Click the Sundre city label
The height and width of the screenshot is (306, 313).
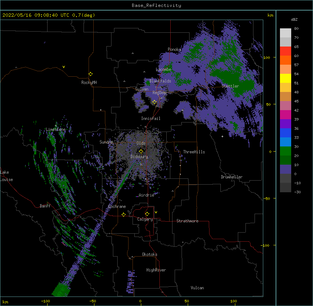click(x=106, y=142)
